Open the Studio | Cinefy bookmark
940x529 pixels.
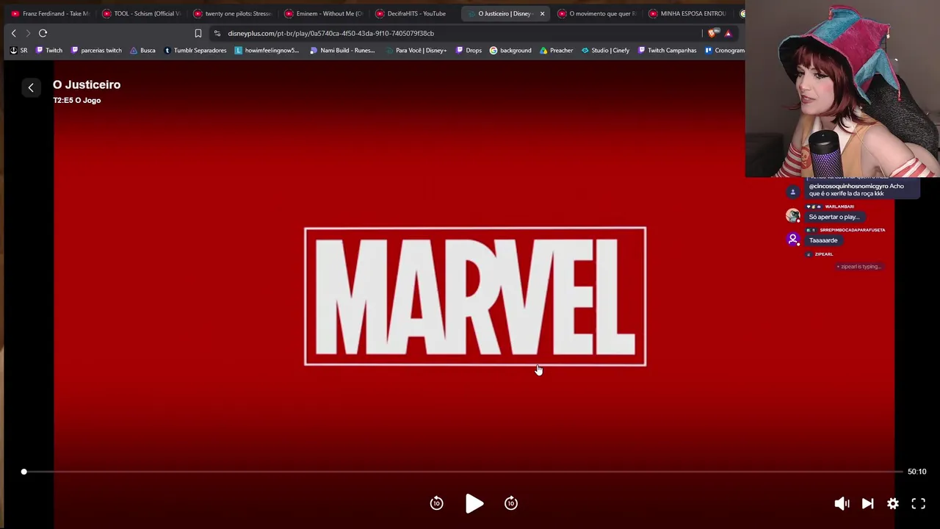coord(605,51)
